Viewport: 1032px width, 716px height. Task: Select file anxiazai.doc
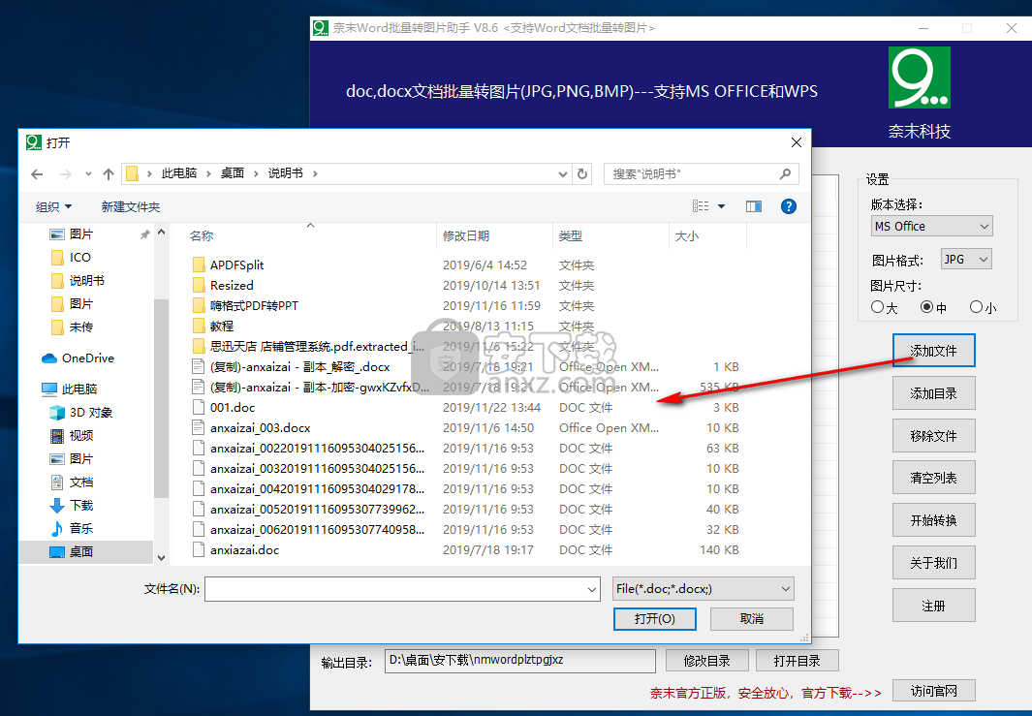[244, 549]
